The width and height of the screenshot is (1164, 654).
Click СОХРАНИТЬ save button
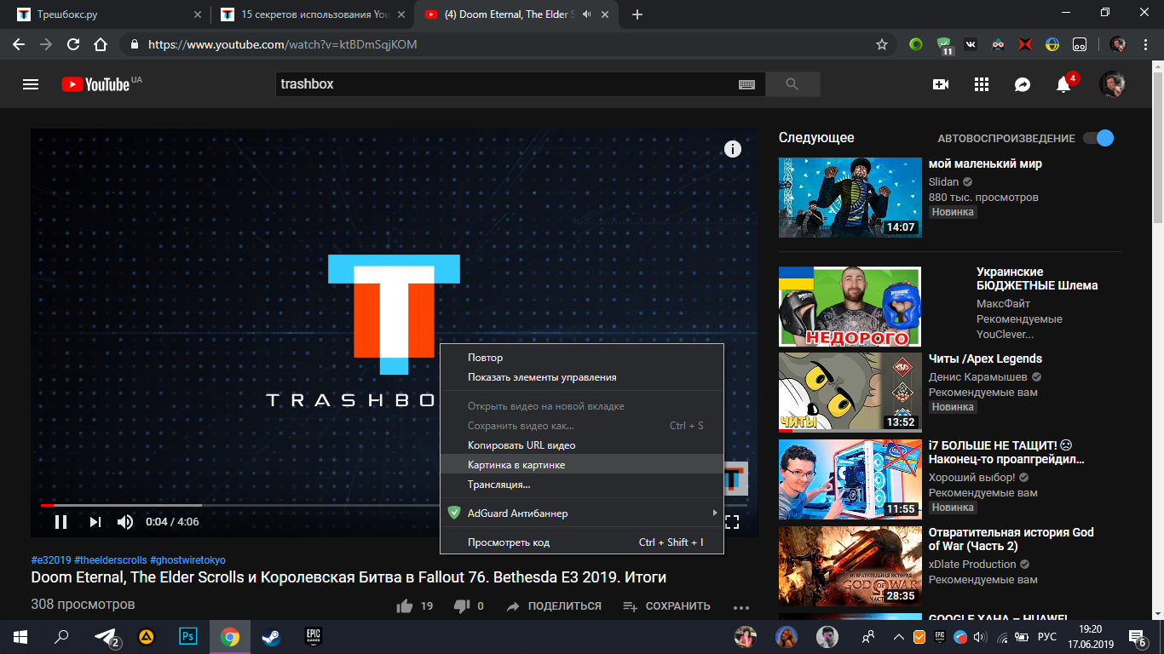[x=666, y=606]
